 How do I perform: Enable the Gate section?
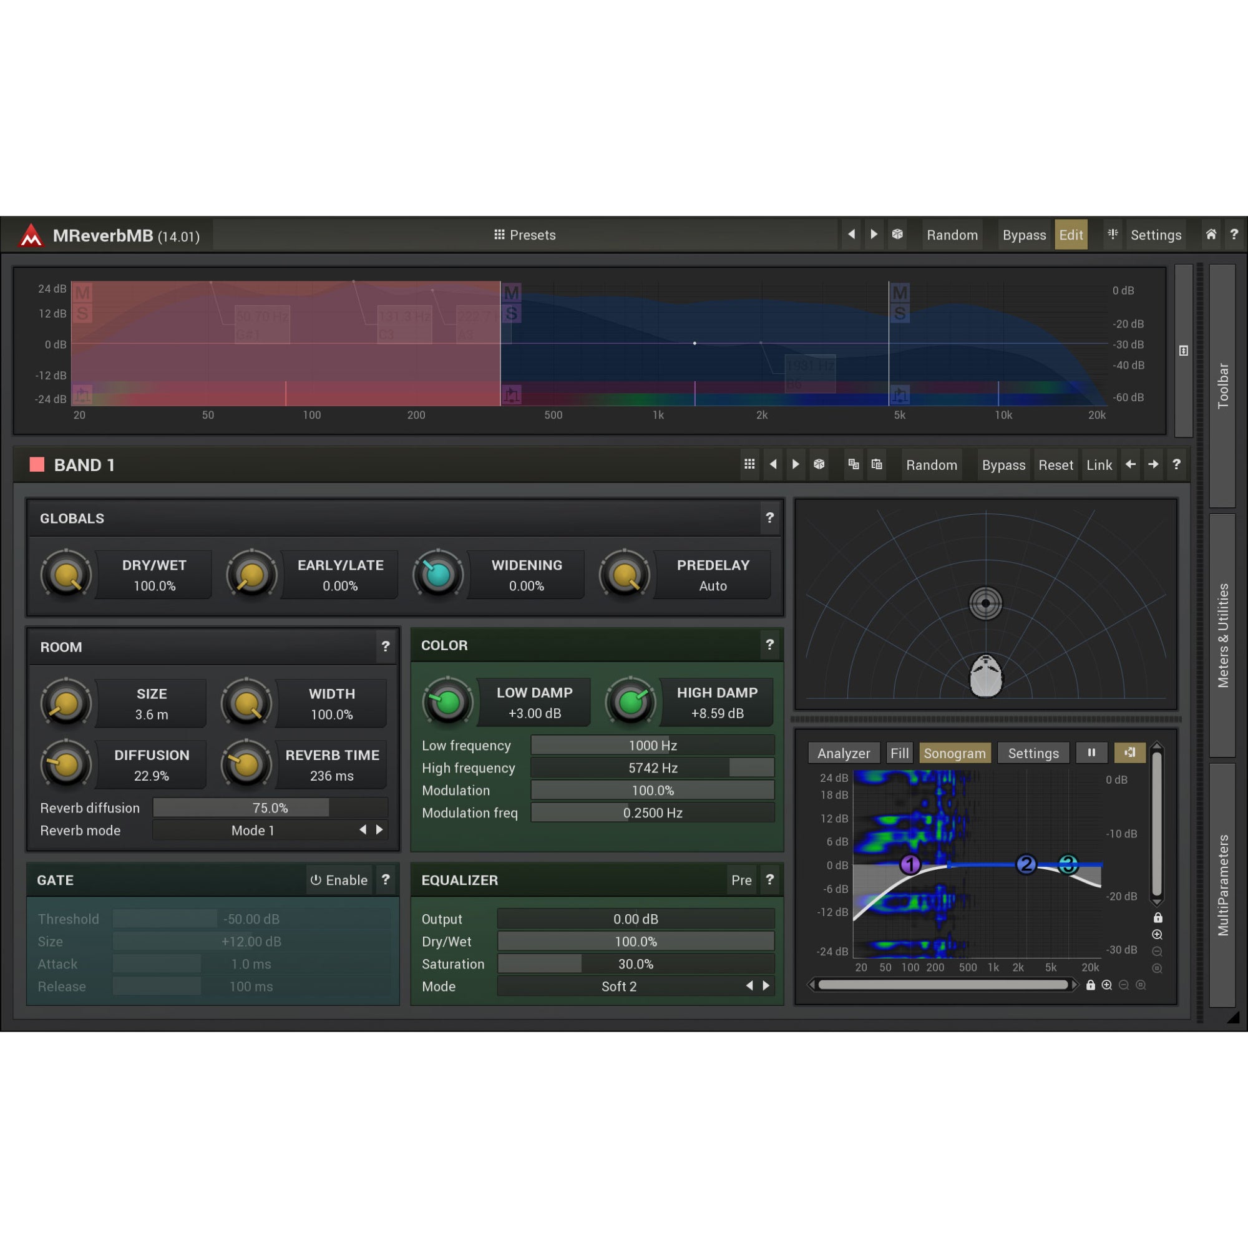(338, 880)
